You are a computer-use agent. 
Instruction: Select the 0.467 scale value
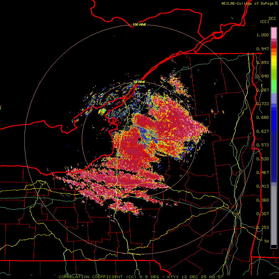263,173
